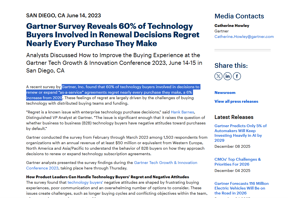The image size is (288, 198).
Task: Click the name Catherine Howley
Action: pos(232,26)
